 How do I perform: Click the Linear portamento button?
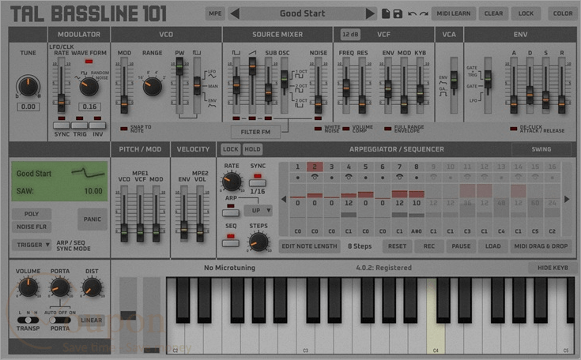(x=91, y=320)
